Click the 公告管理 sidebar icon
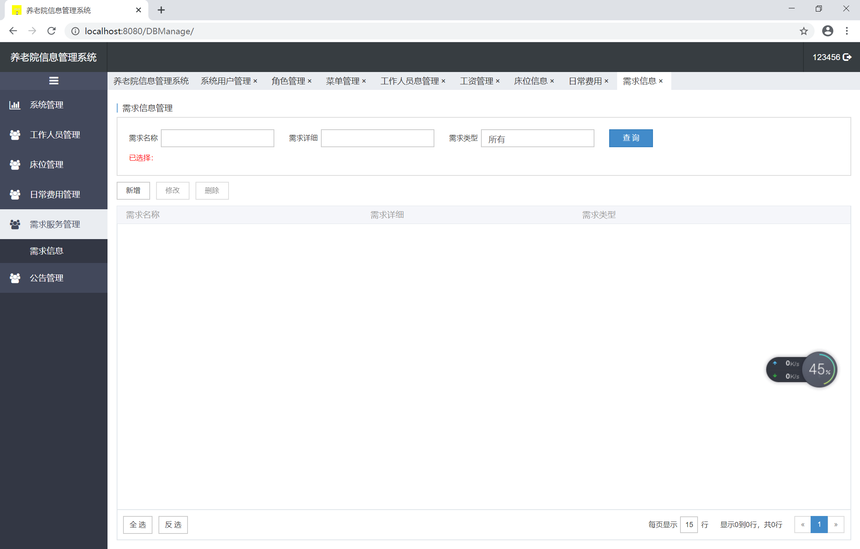The width and height of the screenshot is (860, 549). click(x=15, y=278)
